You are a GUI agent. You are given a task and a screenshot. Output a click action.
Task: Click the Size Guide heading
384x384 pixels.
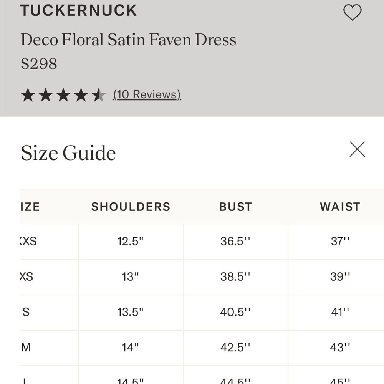[x=68, y=153]
